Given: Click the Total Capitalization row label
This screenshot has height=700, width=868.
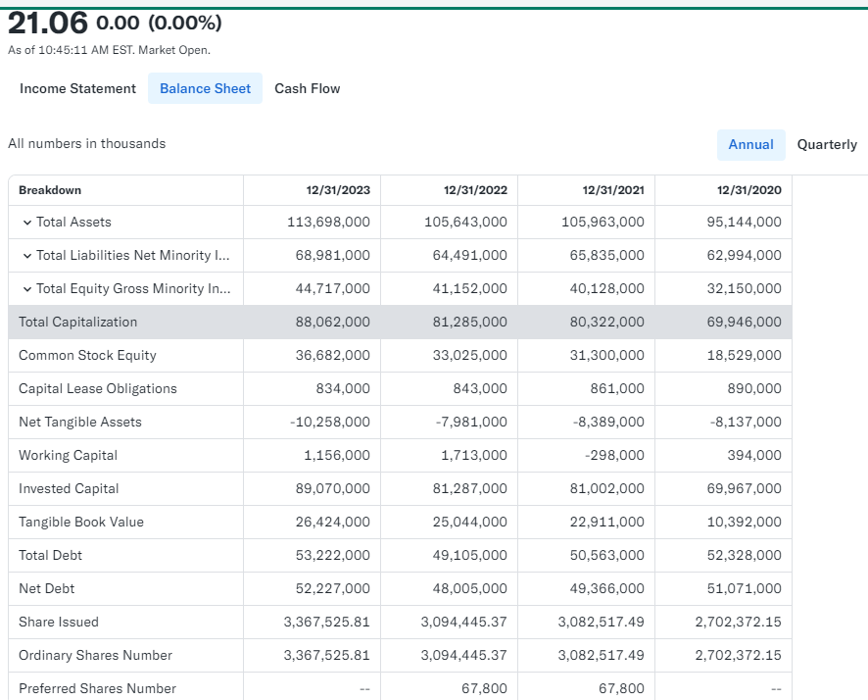Looking at the screenshot, I should (x=77, y=323).
